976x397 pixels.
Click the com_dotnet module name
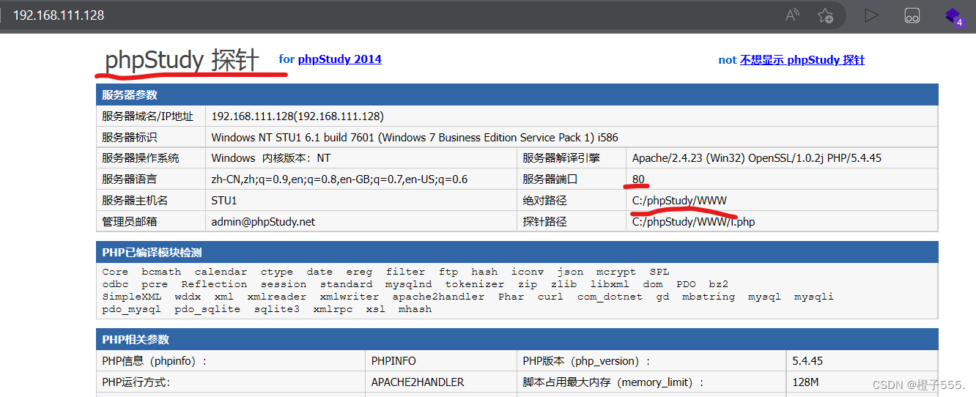point(610,297)
